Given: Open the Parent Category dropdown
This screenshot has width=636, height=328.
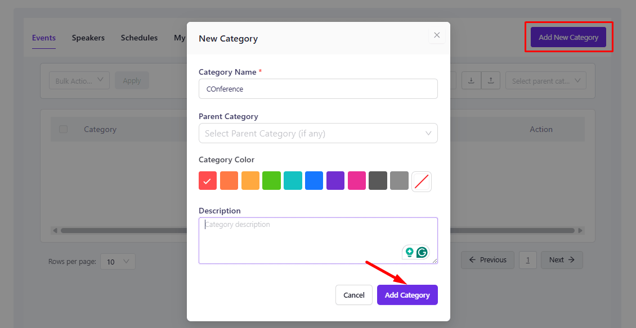Looking at the screenshot, I should (318, 134).
